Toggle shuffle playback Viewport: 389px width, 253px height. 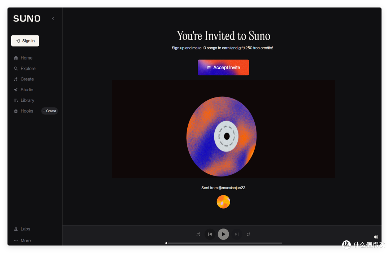click(x=198, y=234)
